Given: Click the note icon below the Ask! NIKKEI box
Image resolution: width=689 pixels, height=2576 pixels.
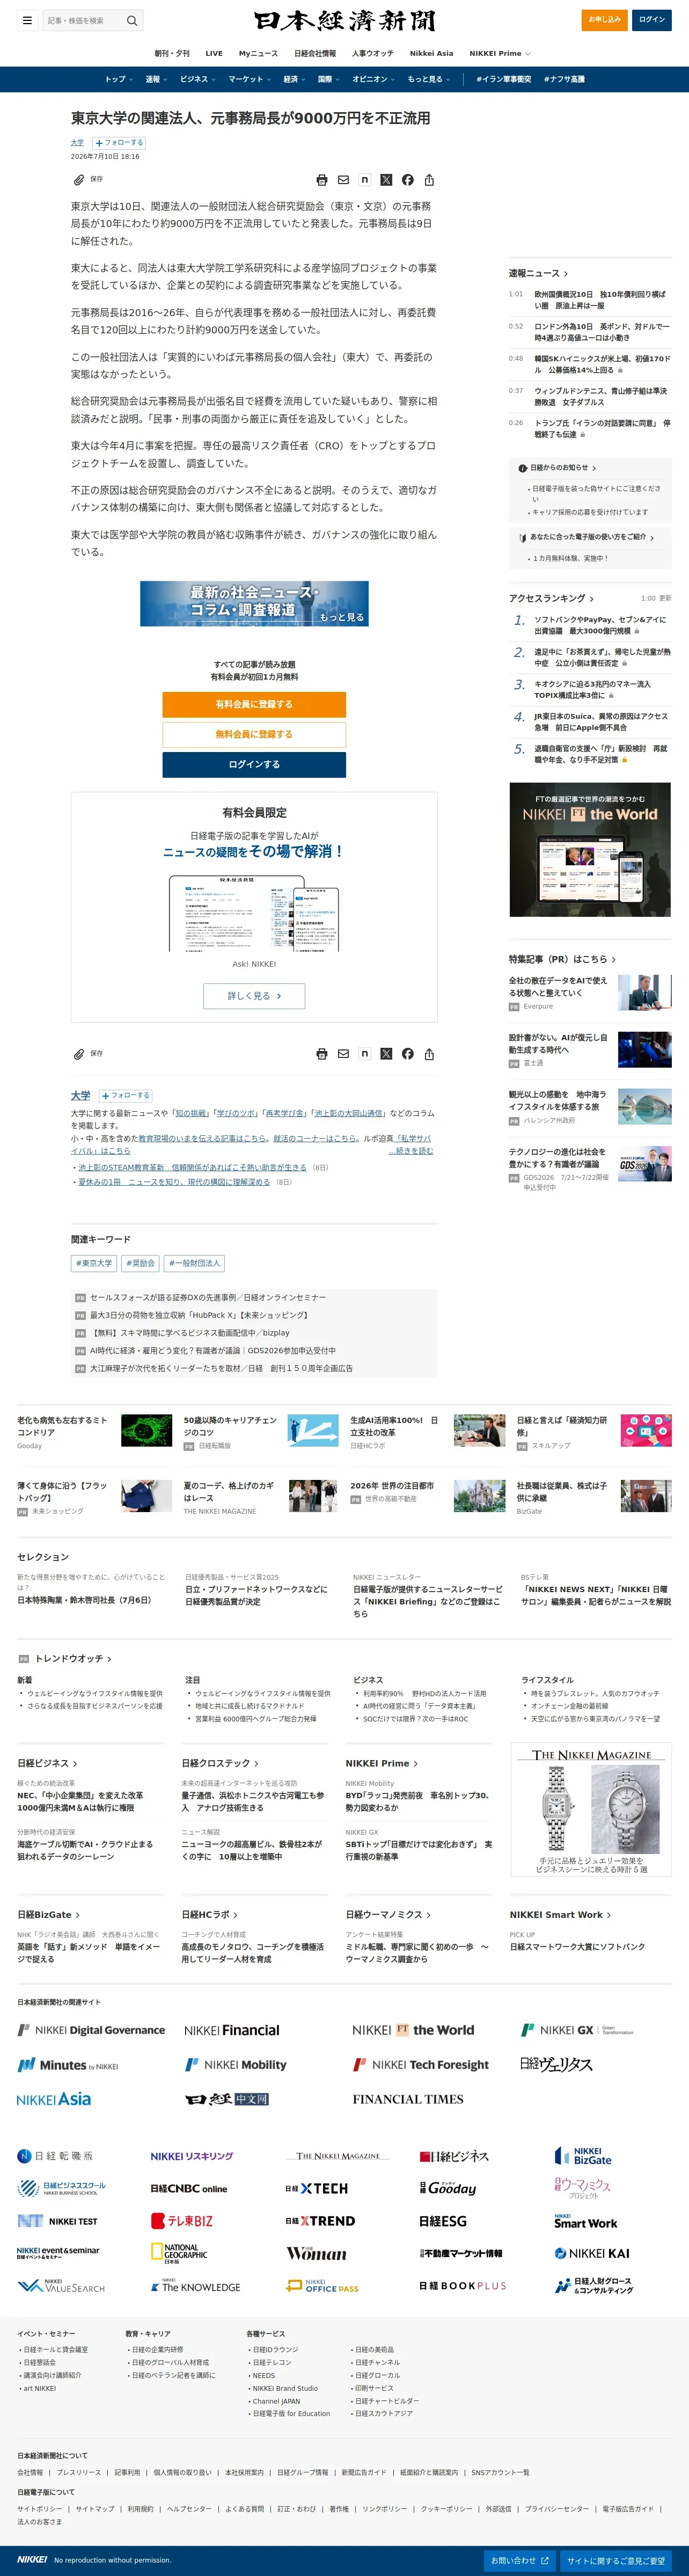Looking at the screenshot, I should click(x=365, y=1054).
